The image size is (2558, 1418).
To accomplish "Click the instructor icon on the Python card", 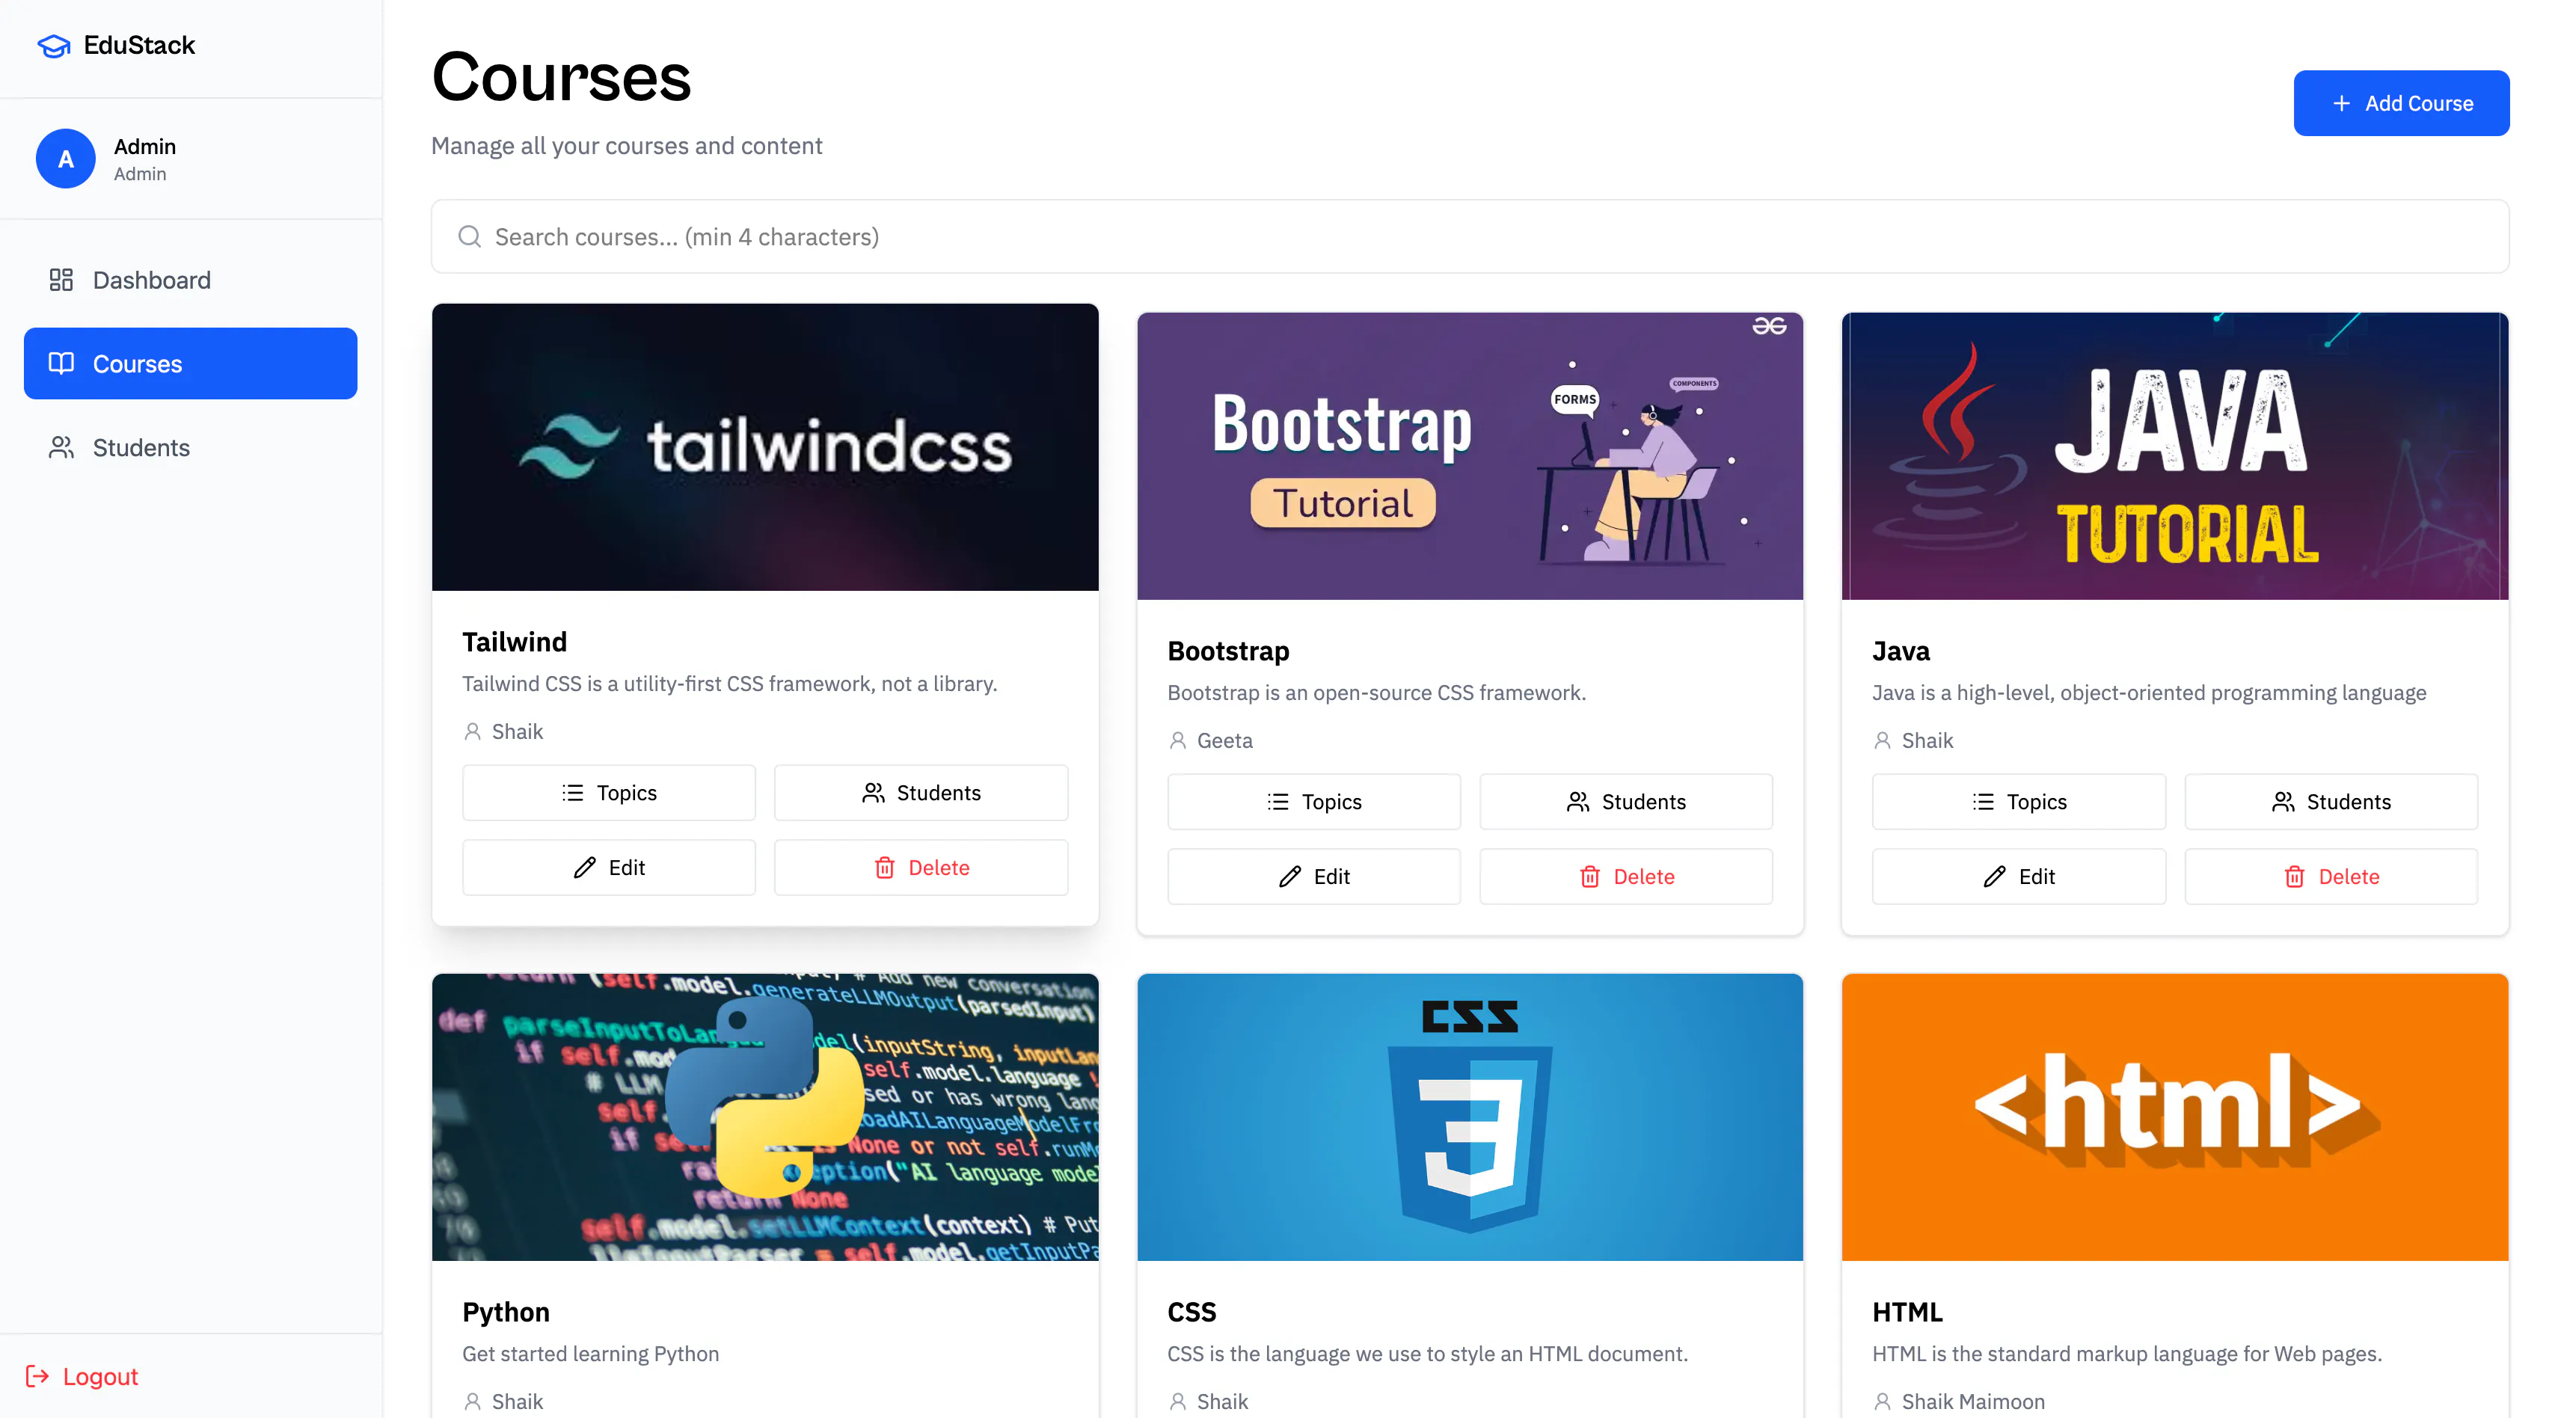I will click(x=473, y=1402).
